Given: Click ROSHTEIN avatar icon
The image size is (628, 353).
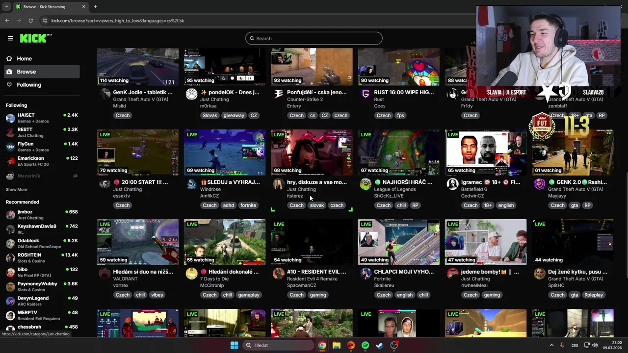Looking at the screenshot, I should tap(10, 258).
